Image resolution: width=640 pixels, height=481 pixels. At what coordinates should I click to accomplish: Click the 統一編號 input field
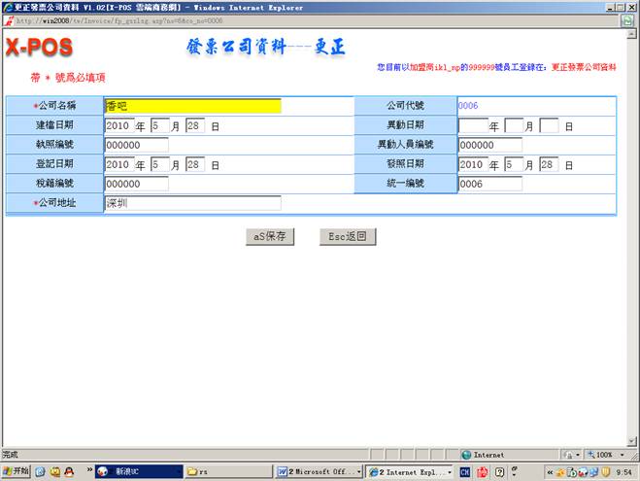click(x=489, y=184)
